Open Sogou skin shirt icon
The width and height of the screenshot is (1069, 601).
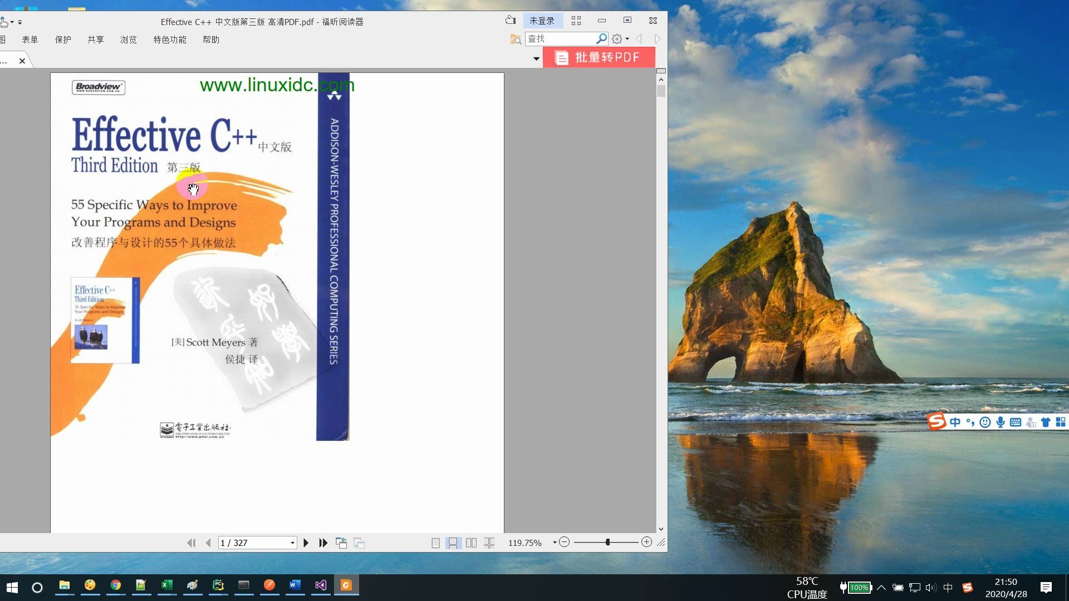(x=1046, y=422)
